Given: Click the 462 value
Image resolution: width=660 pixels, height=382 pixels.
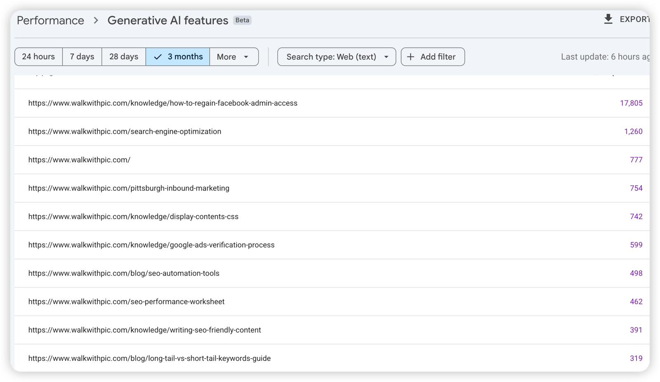Looking at the screenshot, I should 636,301.
